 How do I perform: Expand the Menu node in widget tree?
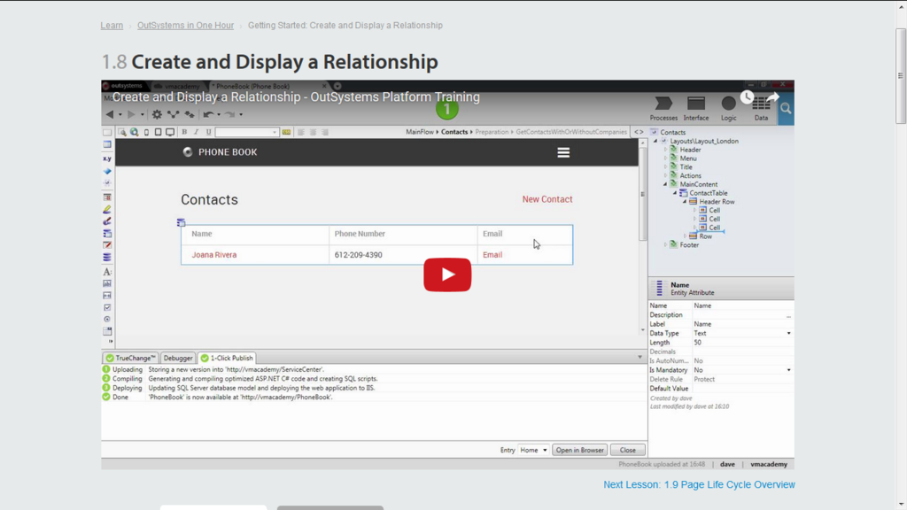tap(665, 158)
